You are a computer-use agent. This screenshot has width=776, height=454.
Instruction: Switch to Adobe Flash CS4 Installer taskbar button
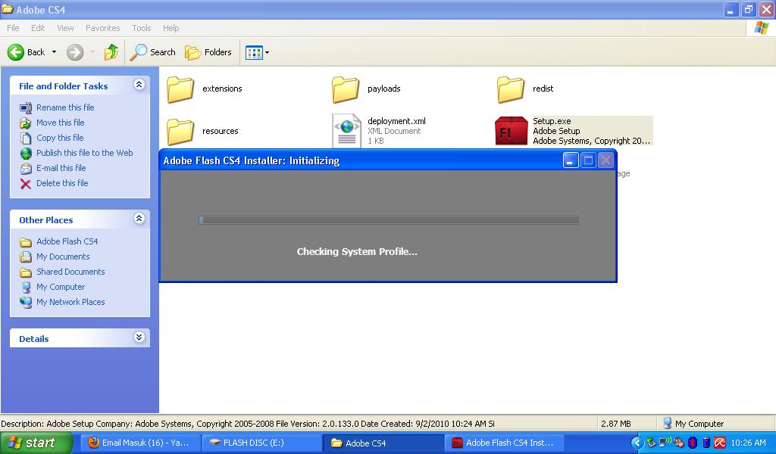(505, 443)
